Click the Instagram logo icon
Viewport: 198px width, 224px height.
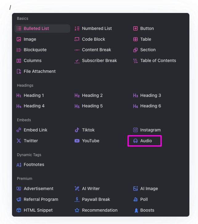coord(135,130)
